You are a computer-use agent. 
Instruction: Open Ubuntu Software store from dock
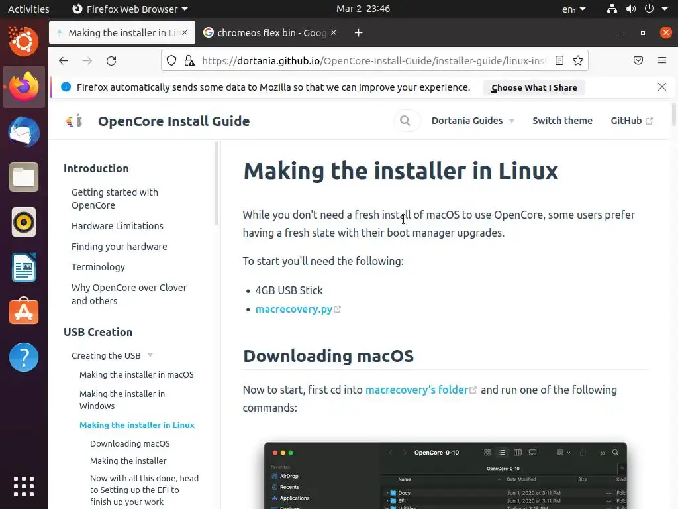[x=24, y=311]
